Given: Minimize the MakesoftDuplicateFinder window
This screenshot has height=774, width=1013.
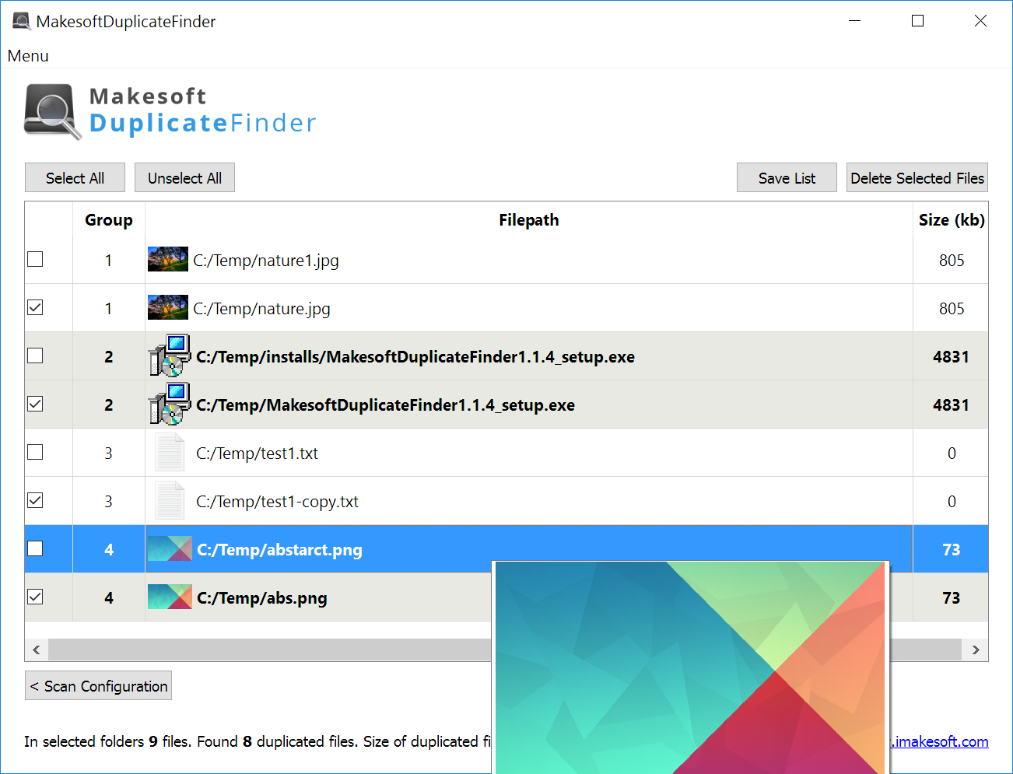Looking at the screenshot, I should click(855, 21).
